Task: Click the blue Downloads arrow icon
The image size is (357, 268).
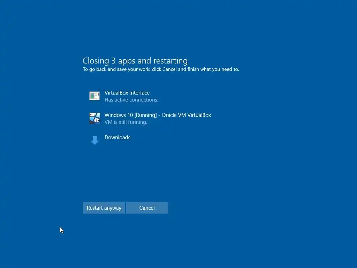Action: point(95,140)
